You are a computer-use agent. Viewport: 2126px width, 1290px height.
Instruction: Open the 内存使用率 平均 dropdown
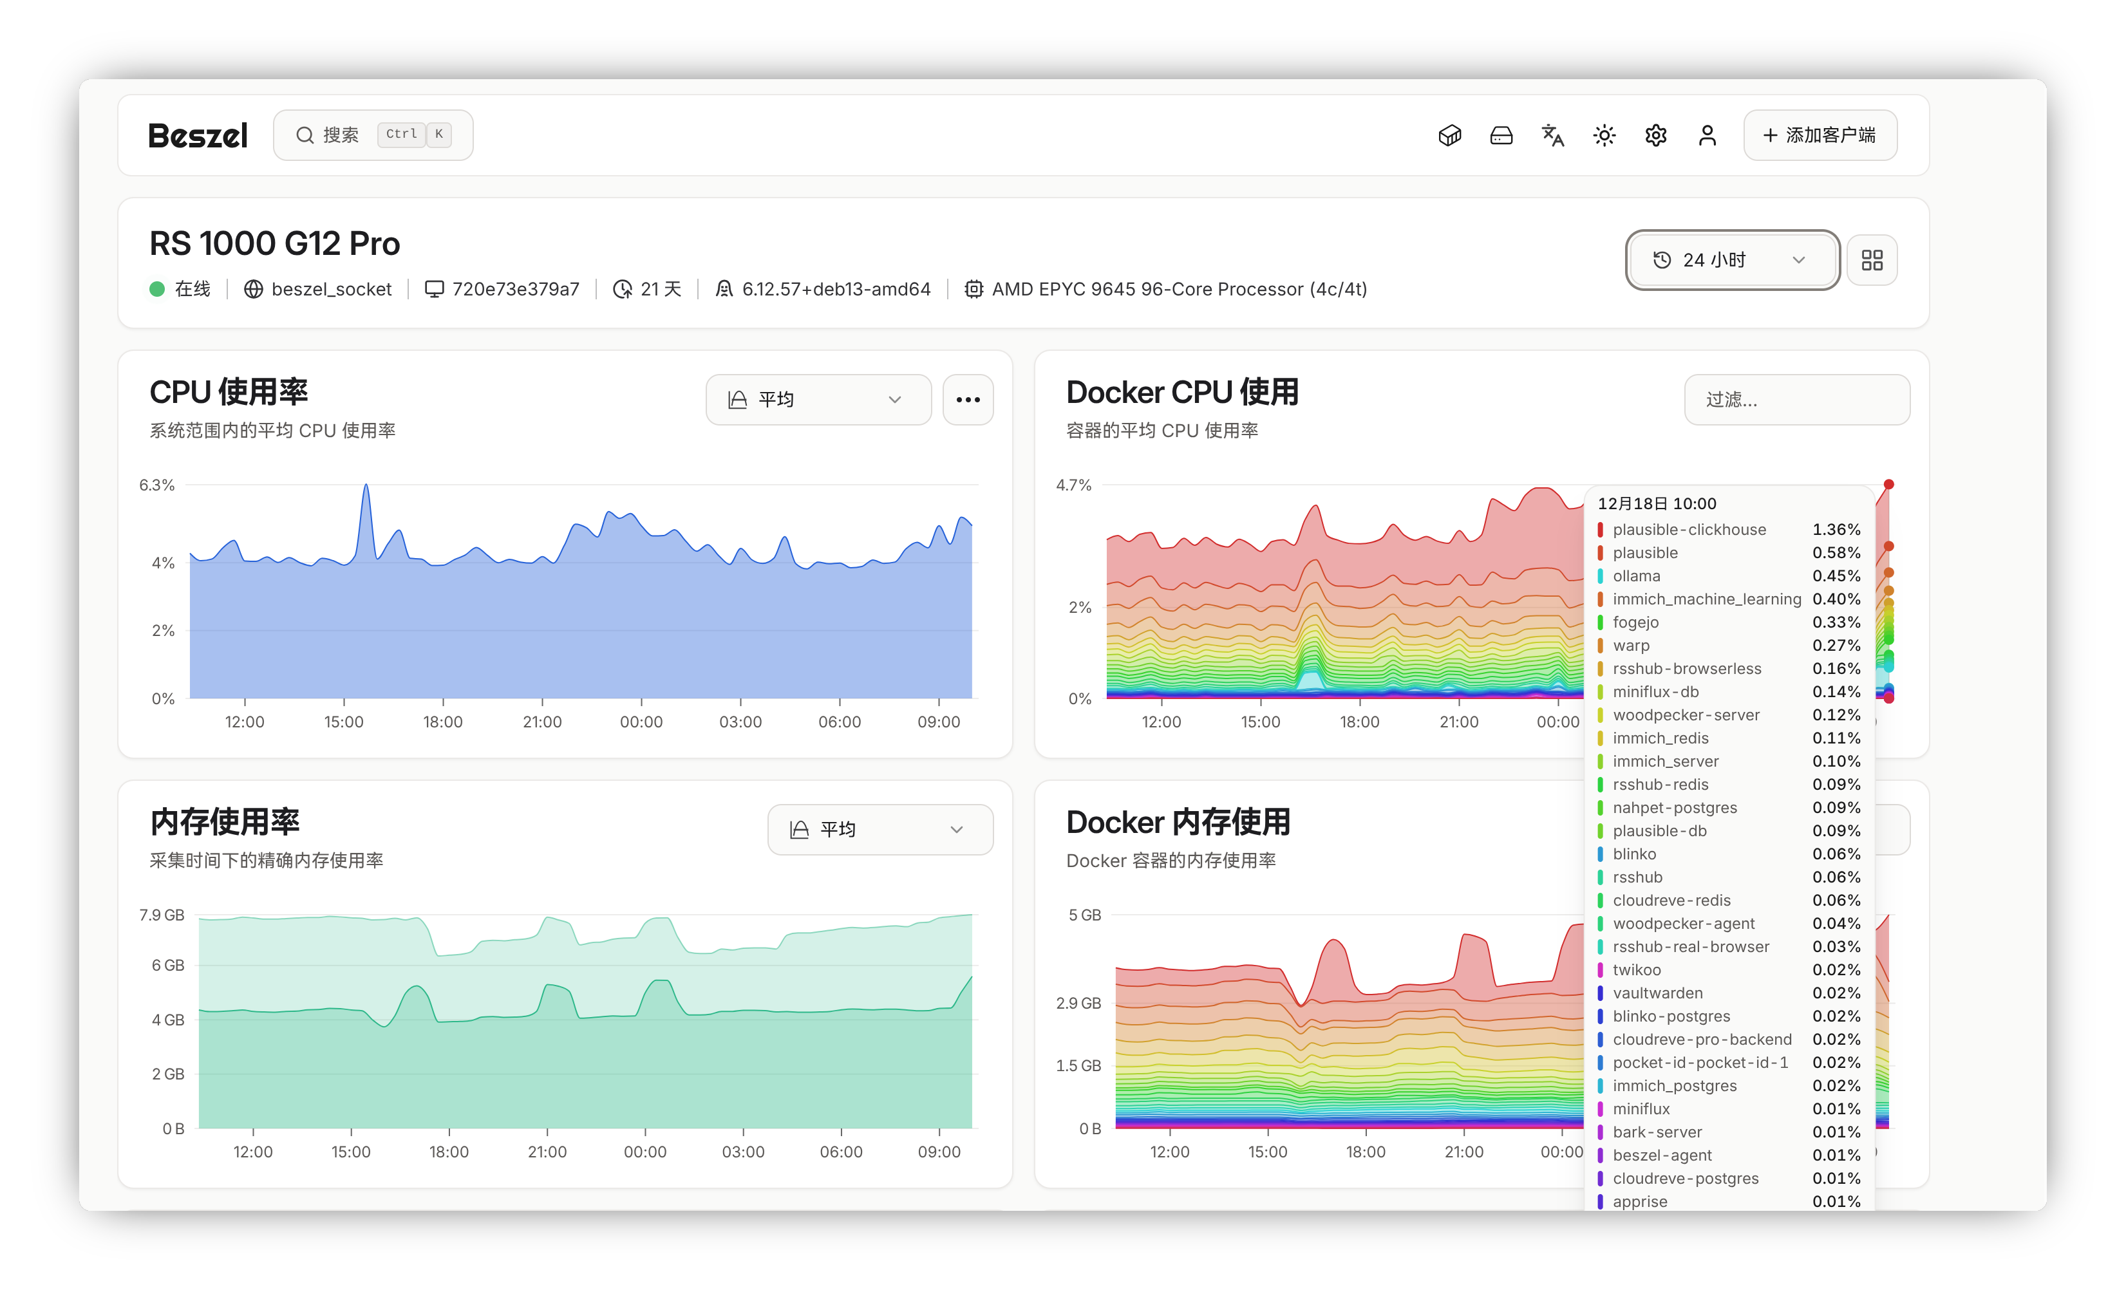[x=880, y=829]
